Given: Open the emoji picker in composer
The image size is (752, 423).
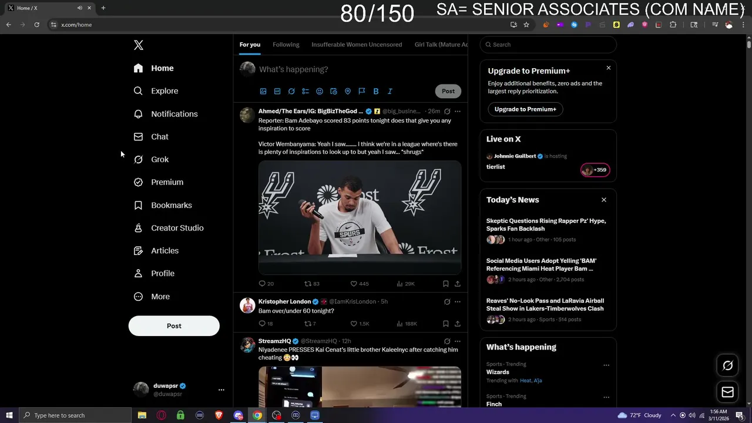Looking at the screenshot, I should pyautogui.click(x=320, y=91).
